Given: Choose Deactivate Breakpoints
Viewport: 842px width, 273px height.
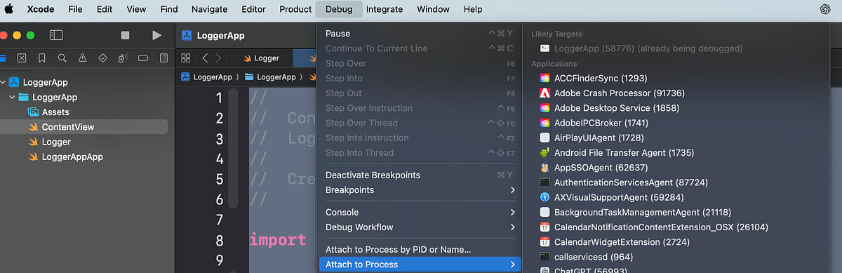Looking at the screenshot, I should [420, 175].
